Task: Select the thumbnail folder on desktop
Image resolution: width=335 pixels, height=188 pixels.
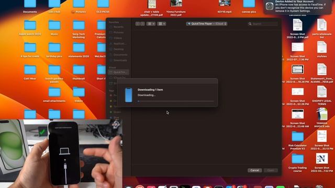Action: [79, 72]
